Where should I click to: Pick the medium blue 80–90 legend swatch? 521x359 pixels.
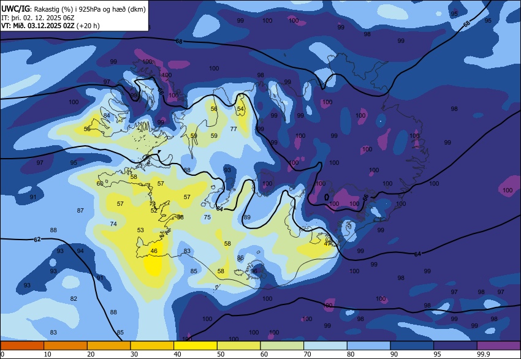[368, 346]
